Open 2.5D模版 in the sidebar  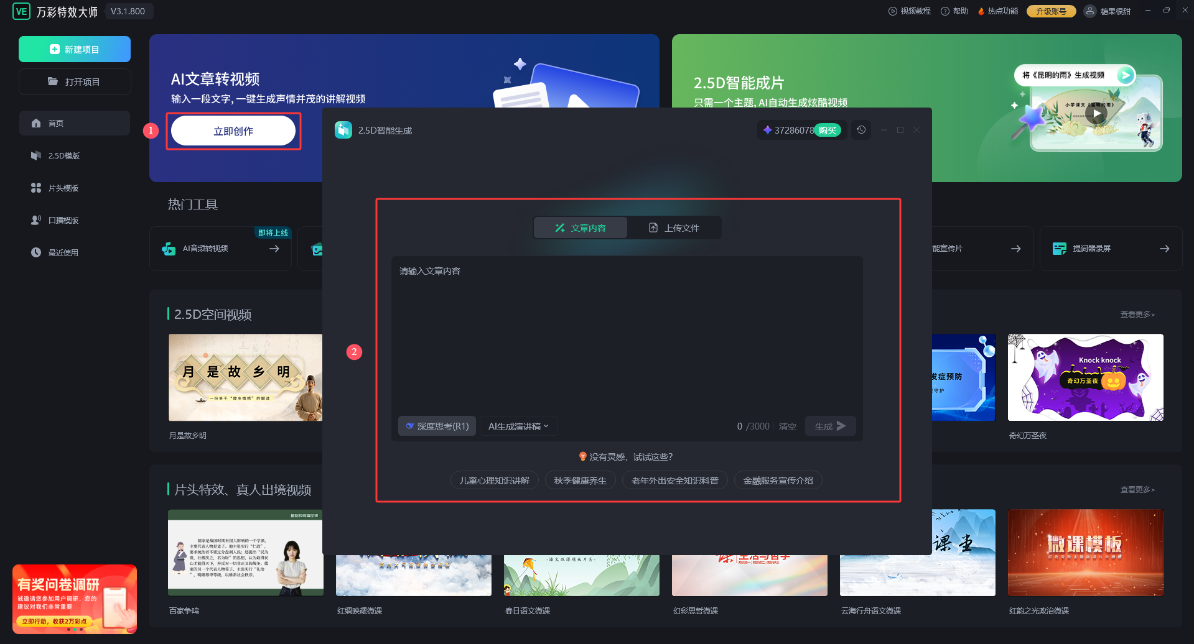tap(64, 156)
